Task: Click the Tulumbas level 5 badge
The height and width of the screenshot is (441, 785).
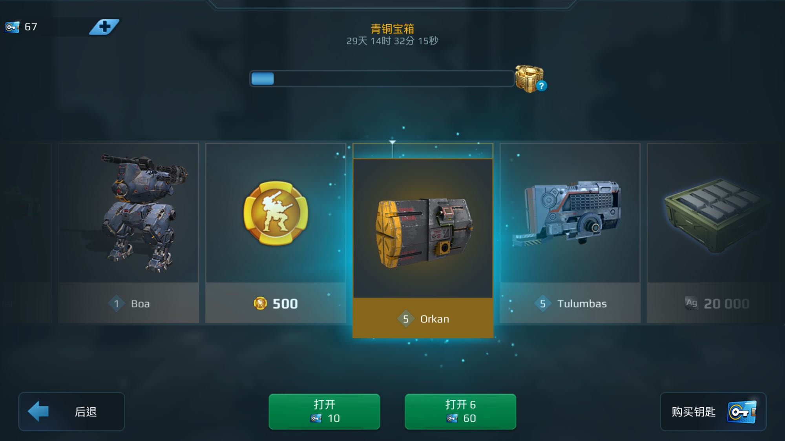Action: point(542,303)
